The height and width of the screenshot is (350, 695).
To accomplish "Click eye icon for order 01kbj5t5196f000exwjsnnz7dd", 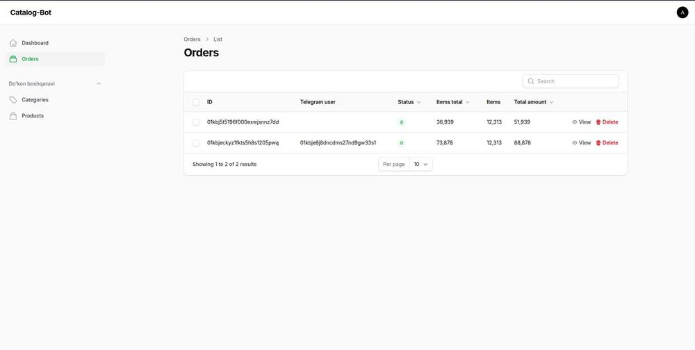I will [x=575, y=122].
